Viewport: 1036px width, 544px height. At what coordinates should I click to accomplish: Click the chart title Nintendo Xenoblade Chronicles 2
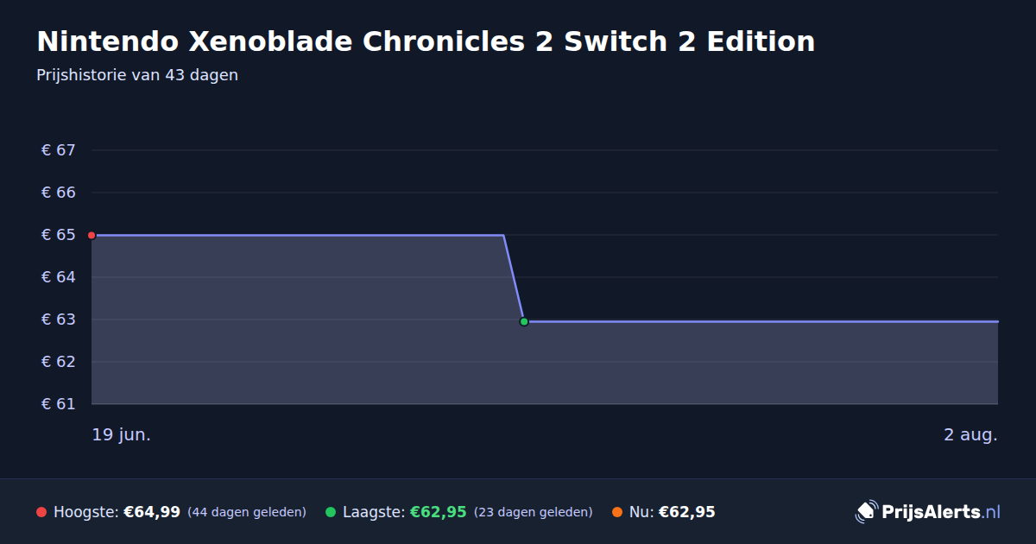426,41
